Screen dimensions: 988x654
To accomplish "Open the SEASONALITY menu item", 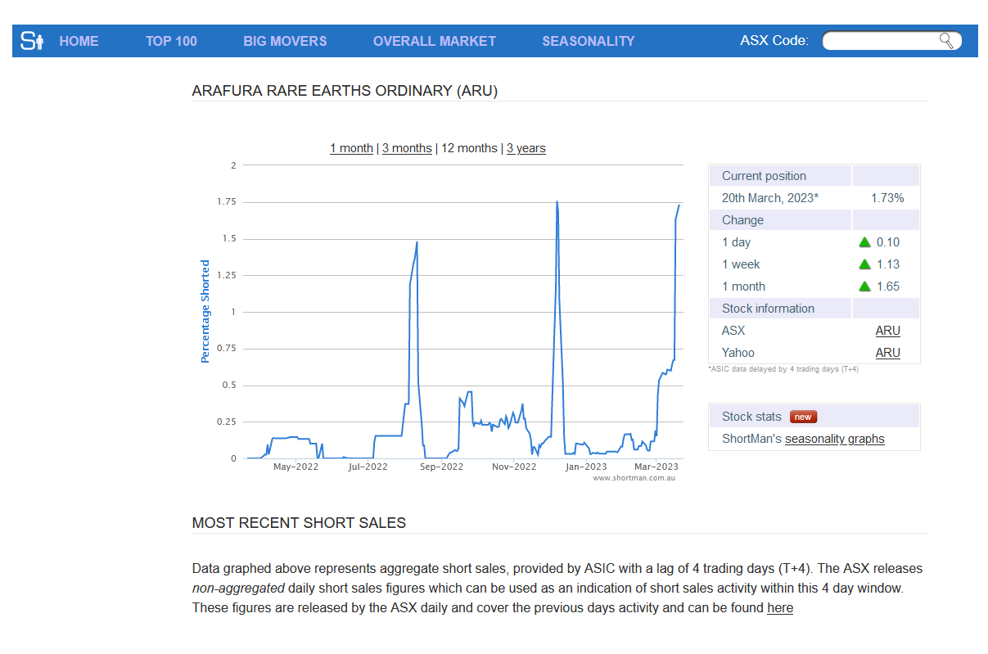I will coord(588,41).
